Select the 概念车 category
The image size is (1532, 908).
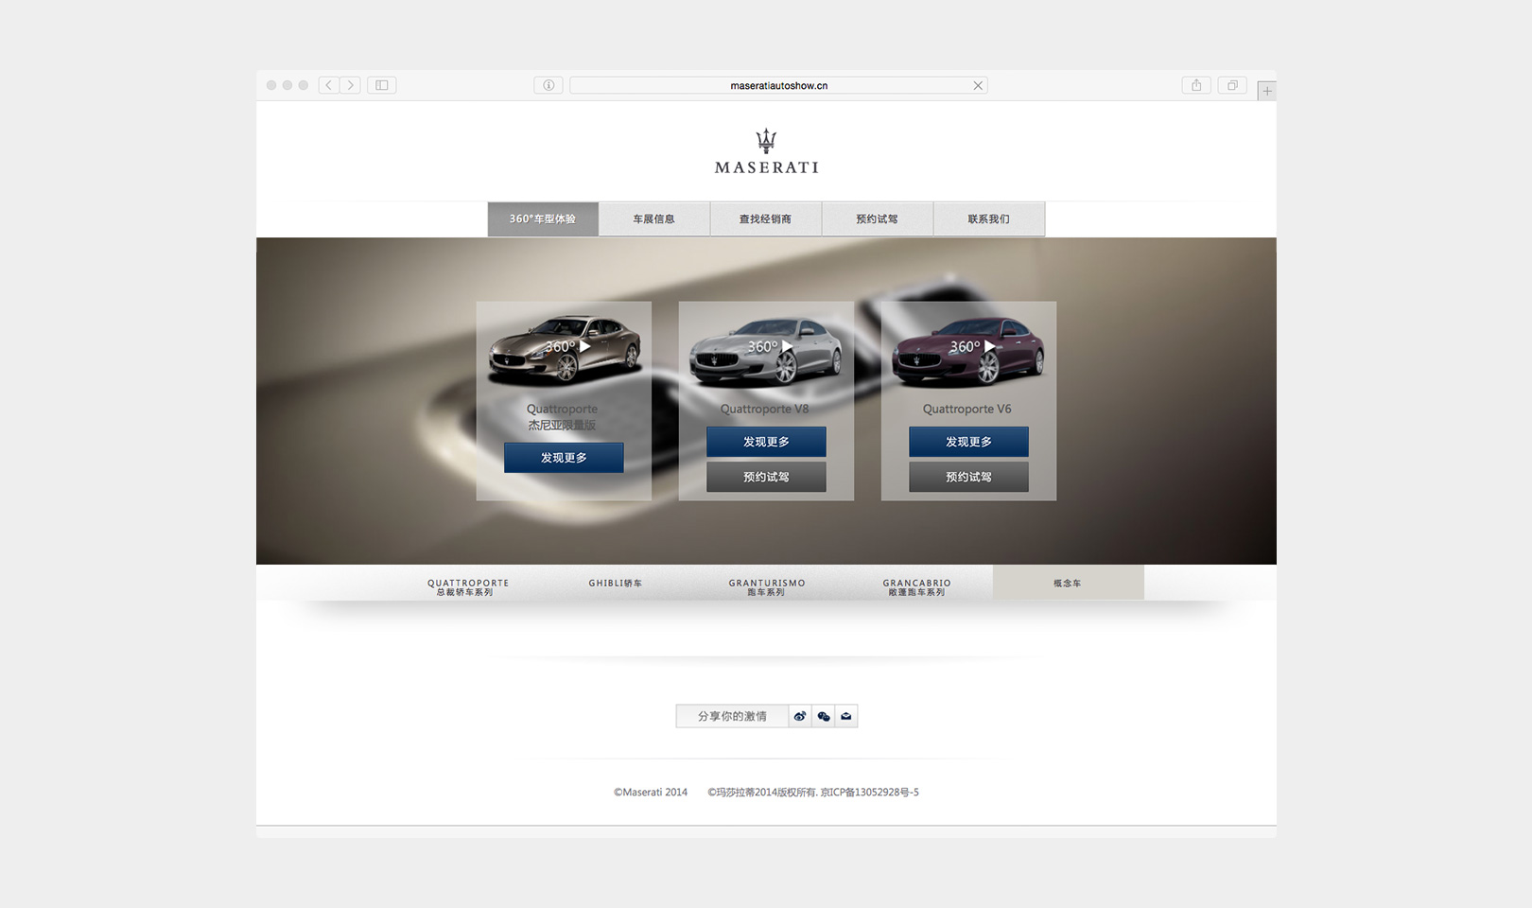[x=1069, y=583]
